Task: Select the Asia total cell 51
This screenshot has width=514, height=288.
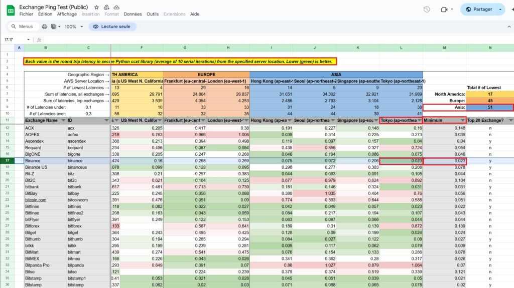Action: (x=490, y=107)
